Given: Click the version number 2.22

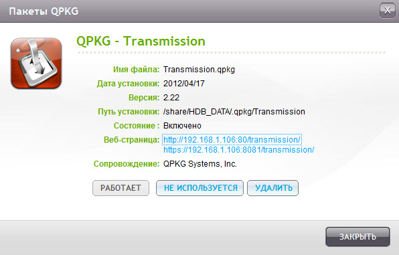Looking at the screenshot, I should (171, 98).
